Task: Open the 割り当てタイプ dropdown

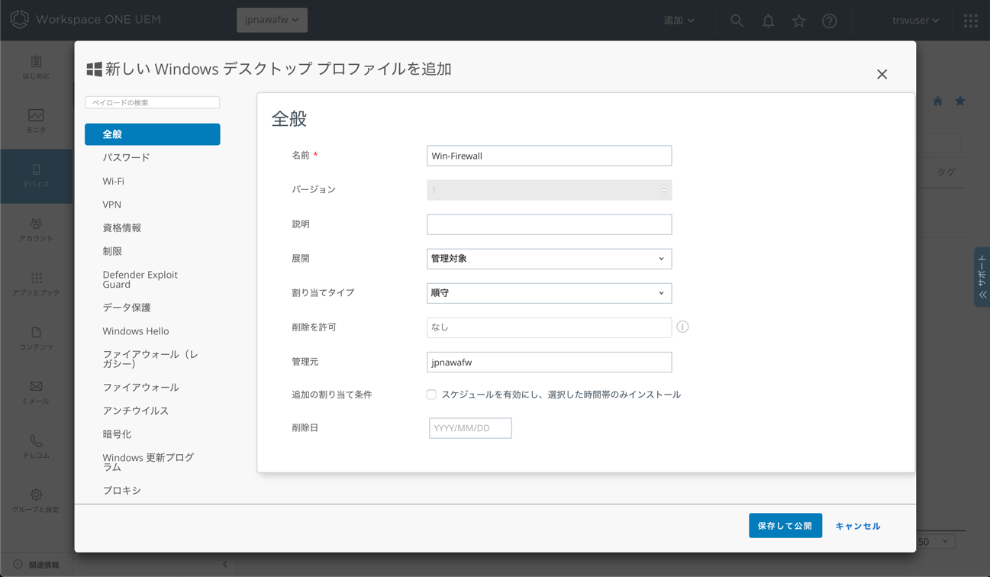Action: click(549, 293)
